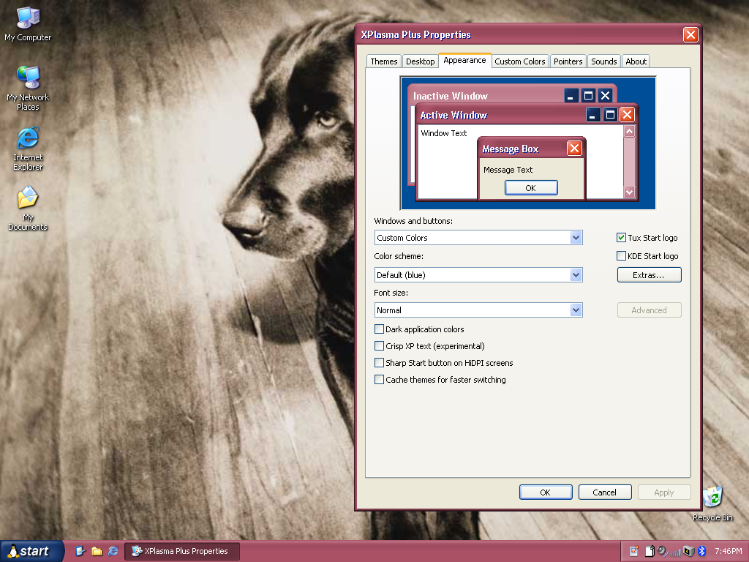749x562 pixels.
Task: Click XPlasma Plus Properties taskbar button
Action: [x=182, y=551]
